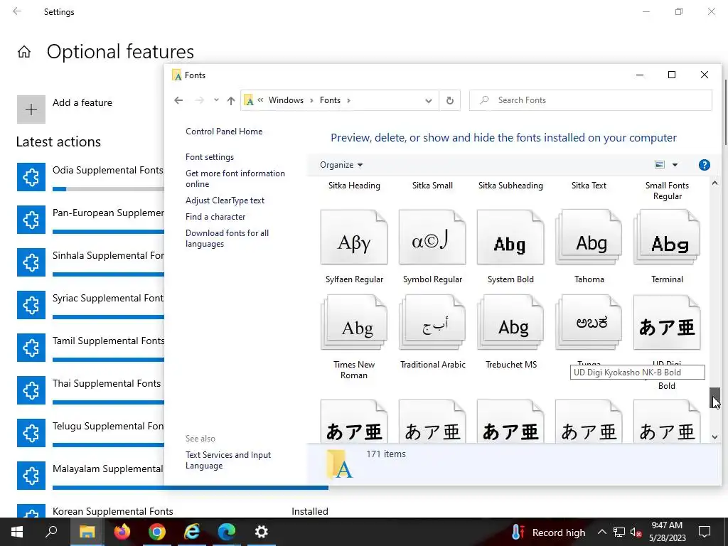Viewport: 728px width, 546px height.
Task: Open Microsoft Edge from the taskbar
Action: point(227,532)
